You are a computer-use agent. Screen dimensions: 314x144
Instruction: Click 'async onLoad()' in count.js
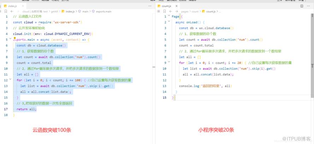189,22
